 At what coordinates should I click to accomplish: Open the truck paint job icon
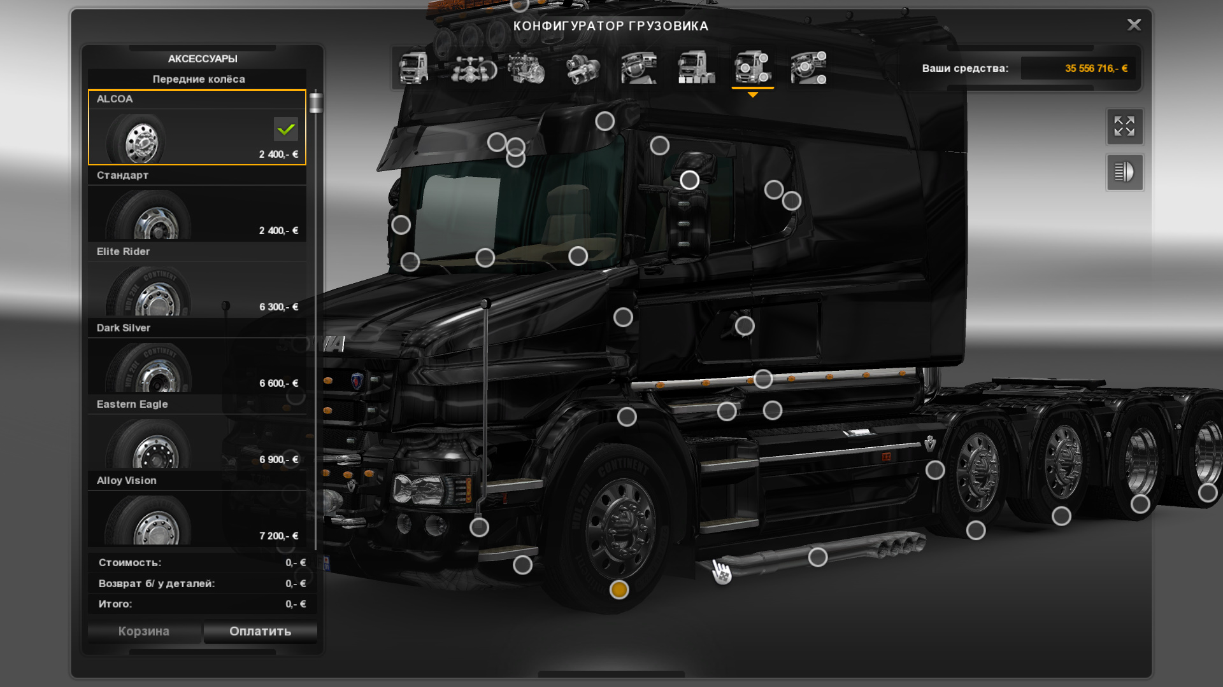696,68
